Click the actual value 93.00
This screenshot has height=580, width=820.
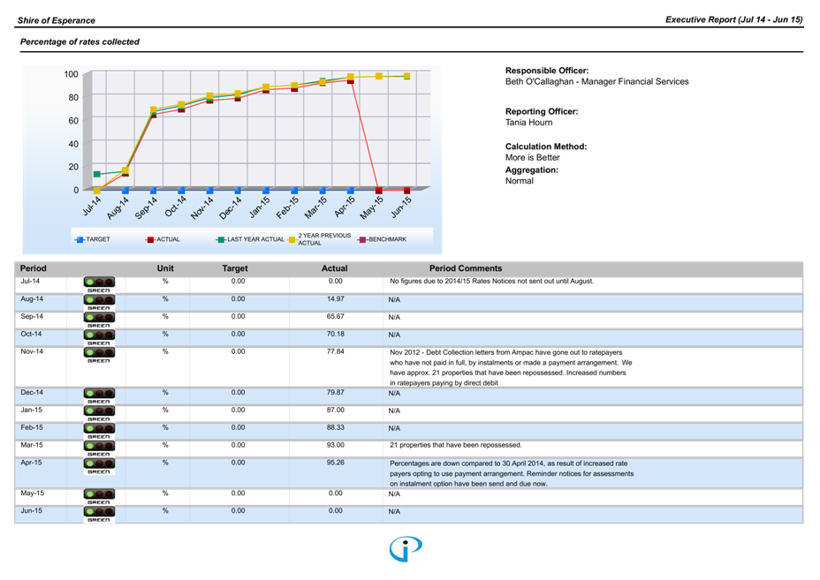[x=335, y=445]
